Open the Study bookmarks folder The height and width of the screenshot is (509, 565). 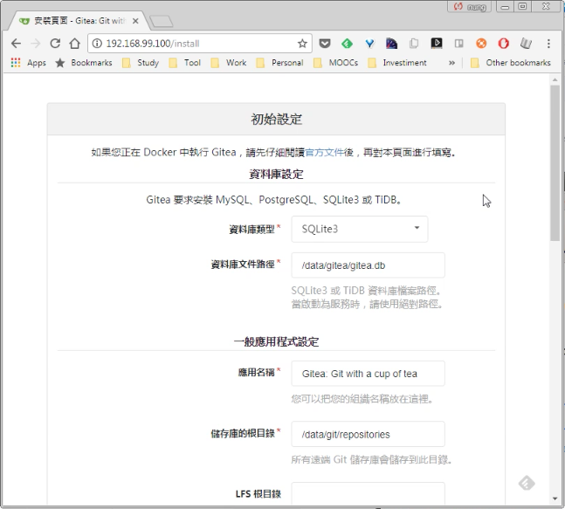141,63
